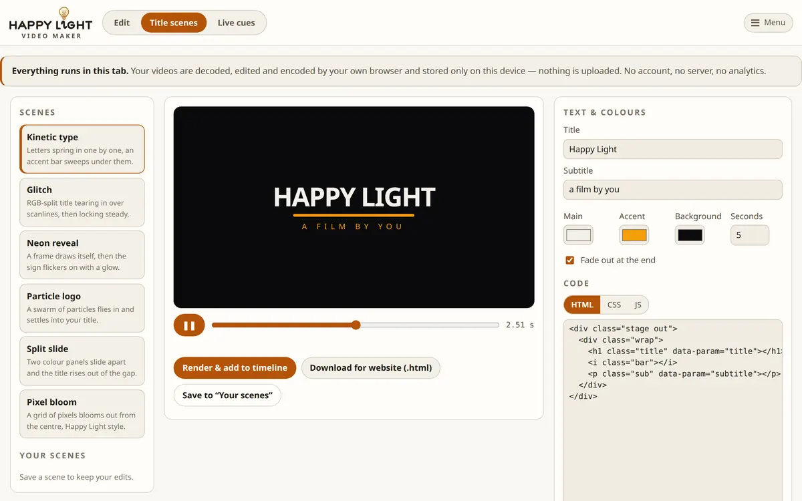Image resolution: width=802 pixels, height=501 pixels.
Task: Uncheck Fade out at the end
Action: pos(570,260)
